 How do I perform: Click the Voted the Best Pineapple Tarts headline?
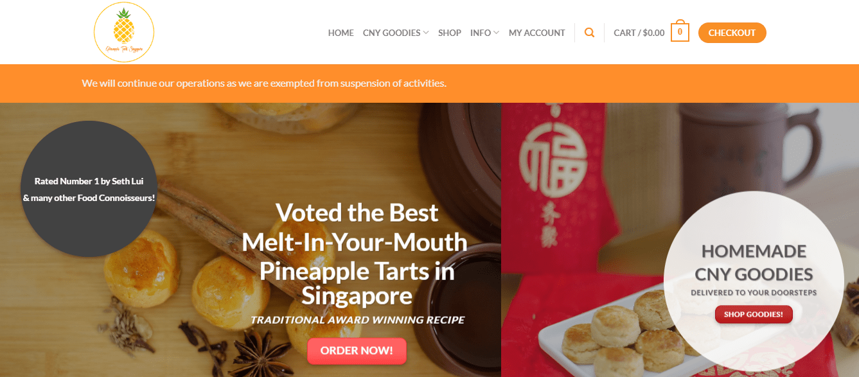(x=355, y=254)
